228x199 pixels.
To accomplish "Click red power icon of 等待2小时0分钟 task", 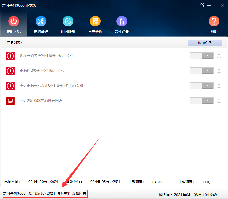I will coord(10,56).
